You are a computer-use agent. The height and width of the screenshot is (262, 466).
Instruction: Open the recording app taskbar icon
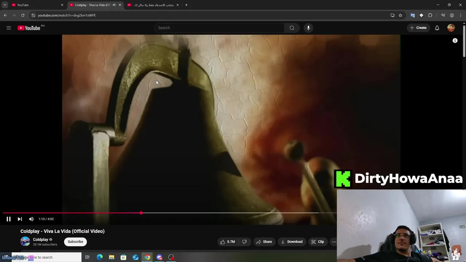(x=171, y=257)
